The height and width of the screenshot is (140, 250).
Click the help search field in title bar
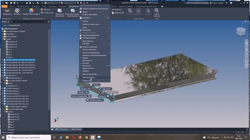pos(197,3)
